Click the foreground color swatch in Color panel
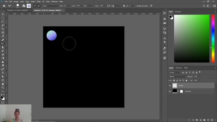This screenshot has height=122, width=217. [170, 17]
